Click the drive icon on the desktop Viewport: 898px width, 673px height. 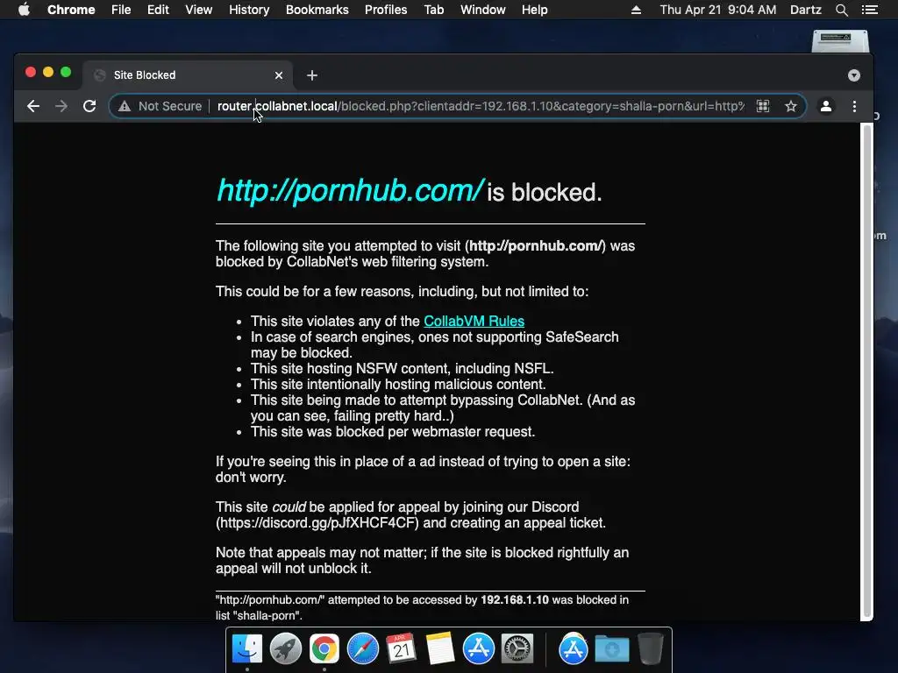[840, 41]
